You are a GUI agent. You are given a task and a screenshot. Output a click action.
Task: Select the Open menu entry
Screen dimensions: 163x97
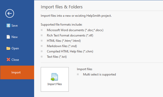click(15, 48)
